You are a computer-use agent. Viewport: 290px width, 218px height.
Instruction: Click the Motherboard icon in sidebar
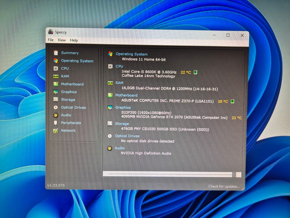pos(56,84)
